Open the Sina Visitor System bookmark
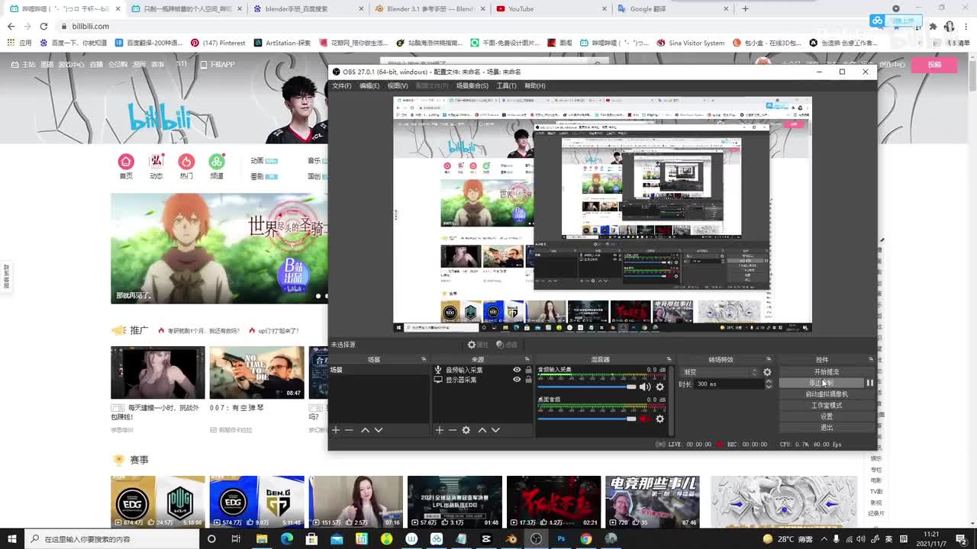 tap(690, 43)
